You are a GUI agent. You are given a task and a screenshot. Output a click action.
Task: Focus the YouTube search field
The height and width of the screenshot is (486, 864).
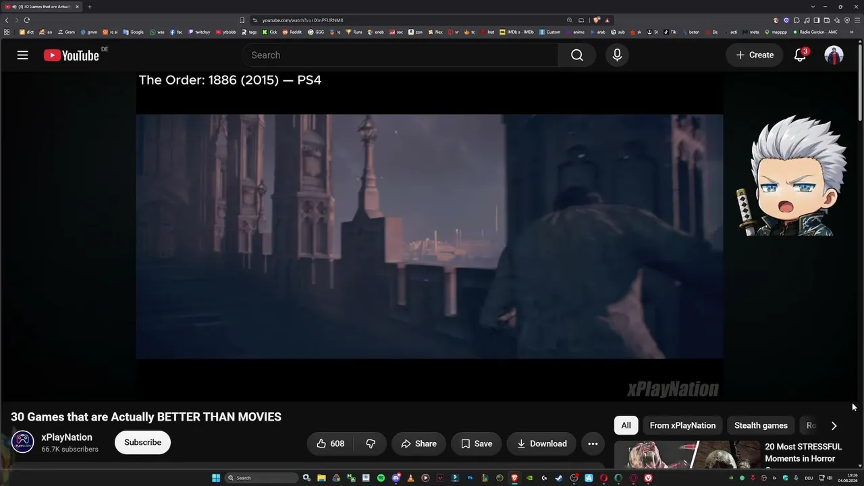click(400, 55)
